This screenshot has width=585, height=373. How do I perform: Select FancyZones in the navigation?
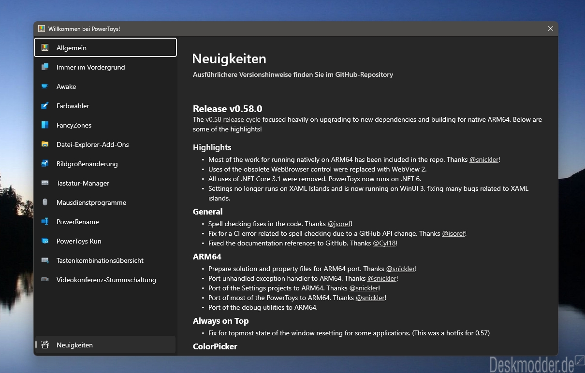(105, 125)
